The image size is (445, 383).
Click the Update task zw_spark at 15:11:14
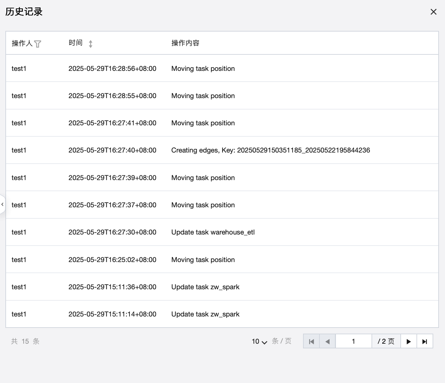click(205, 314)
